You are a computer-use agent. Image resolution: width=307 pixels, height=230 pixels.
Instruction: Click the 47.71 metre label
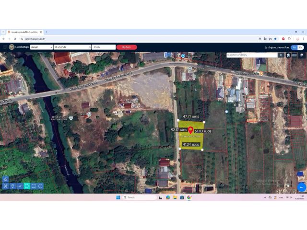(x=191, y=116)
